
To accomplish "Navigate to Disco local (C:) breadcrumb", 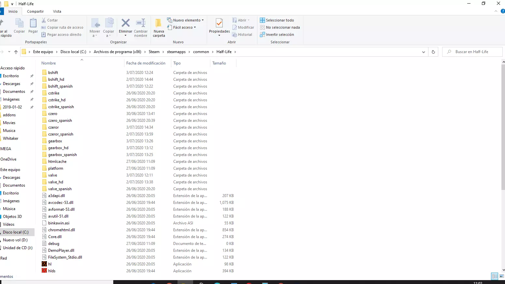I will click(73, 52).
